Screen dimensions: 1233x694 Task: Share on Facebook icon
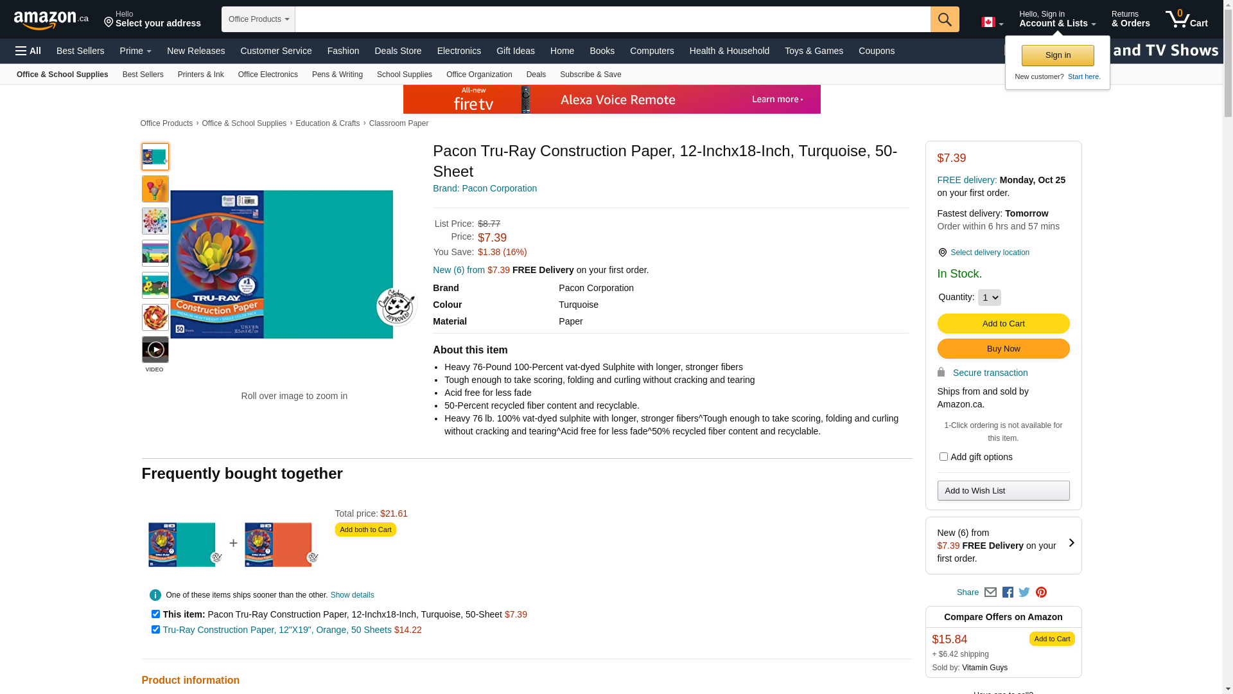point(1008,592)
